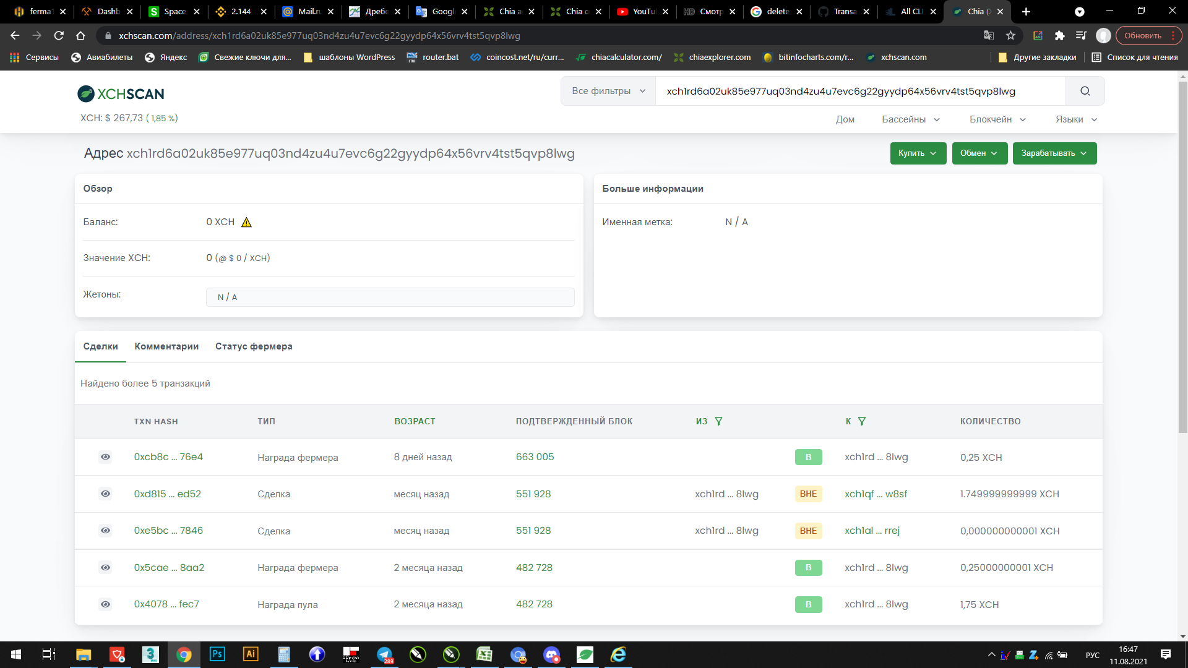The width and height of the screenshot is (1188, 668).
Task: Click the filter icon next to ИЗ column
Action: [x=718, y=421]
